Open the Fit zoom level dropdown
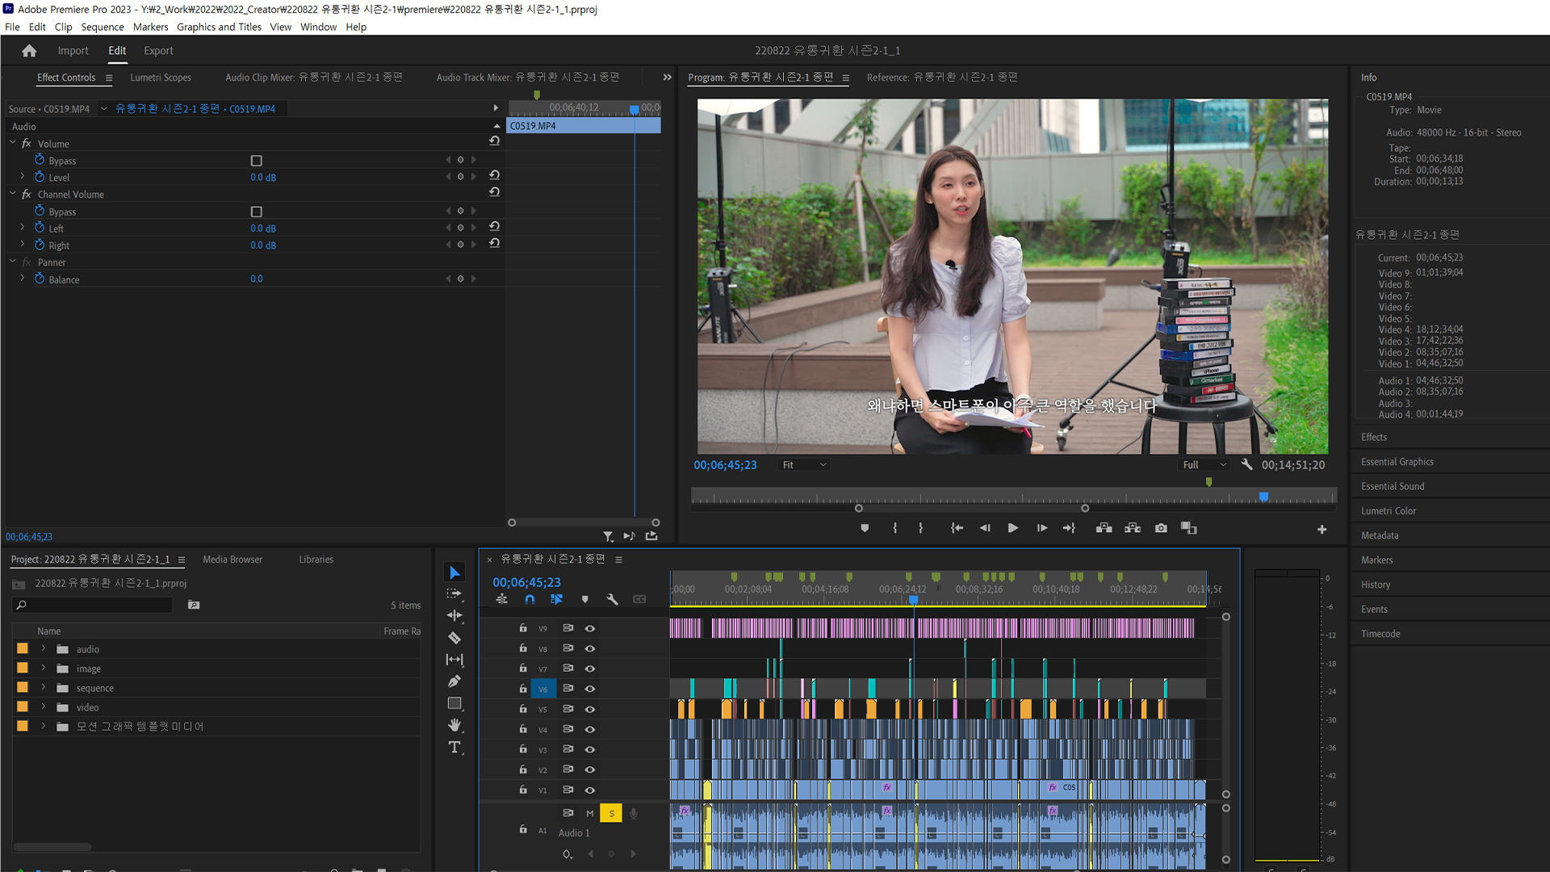 click(804, 465)
